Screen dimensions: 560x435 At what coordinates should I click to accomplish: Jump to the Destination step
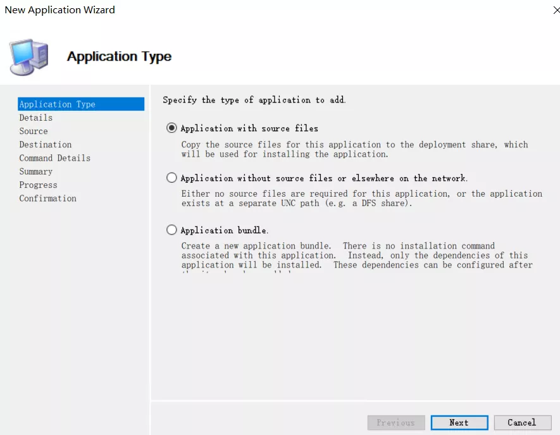coord(46,145)
